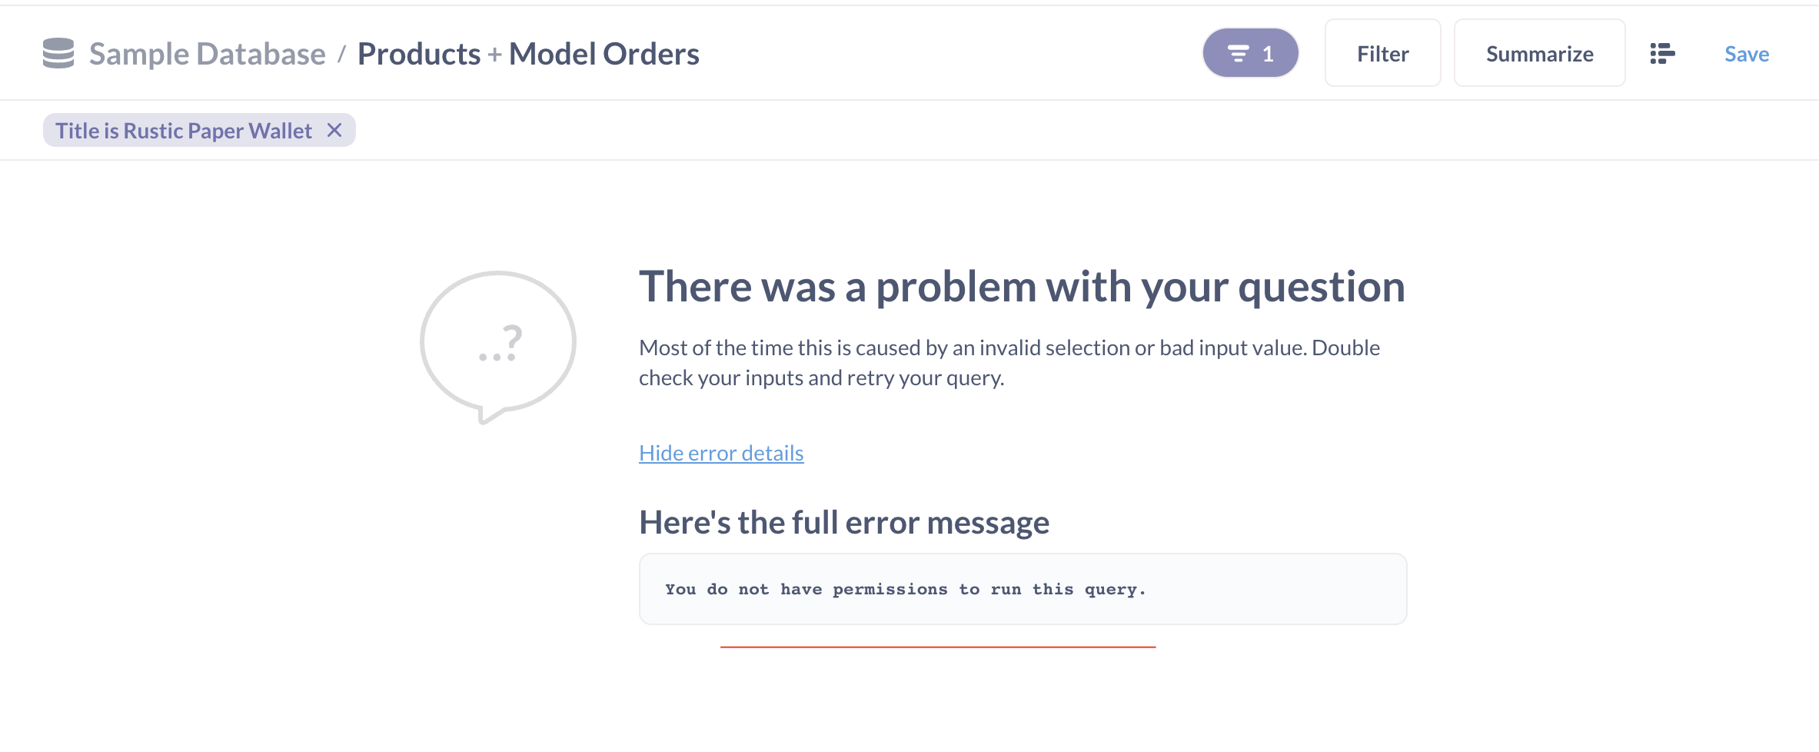Save the current question
Image resolution: width=1819 pixels, height=752 pixels.
click(x=1746, y=53)
